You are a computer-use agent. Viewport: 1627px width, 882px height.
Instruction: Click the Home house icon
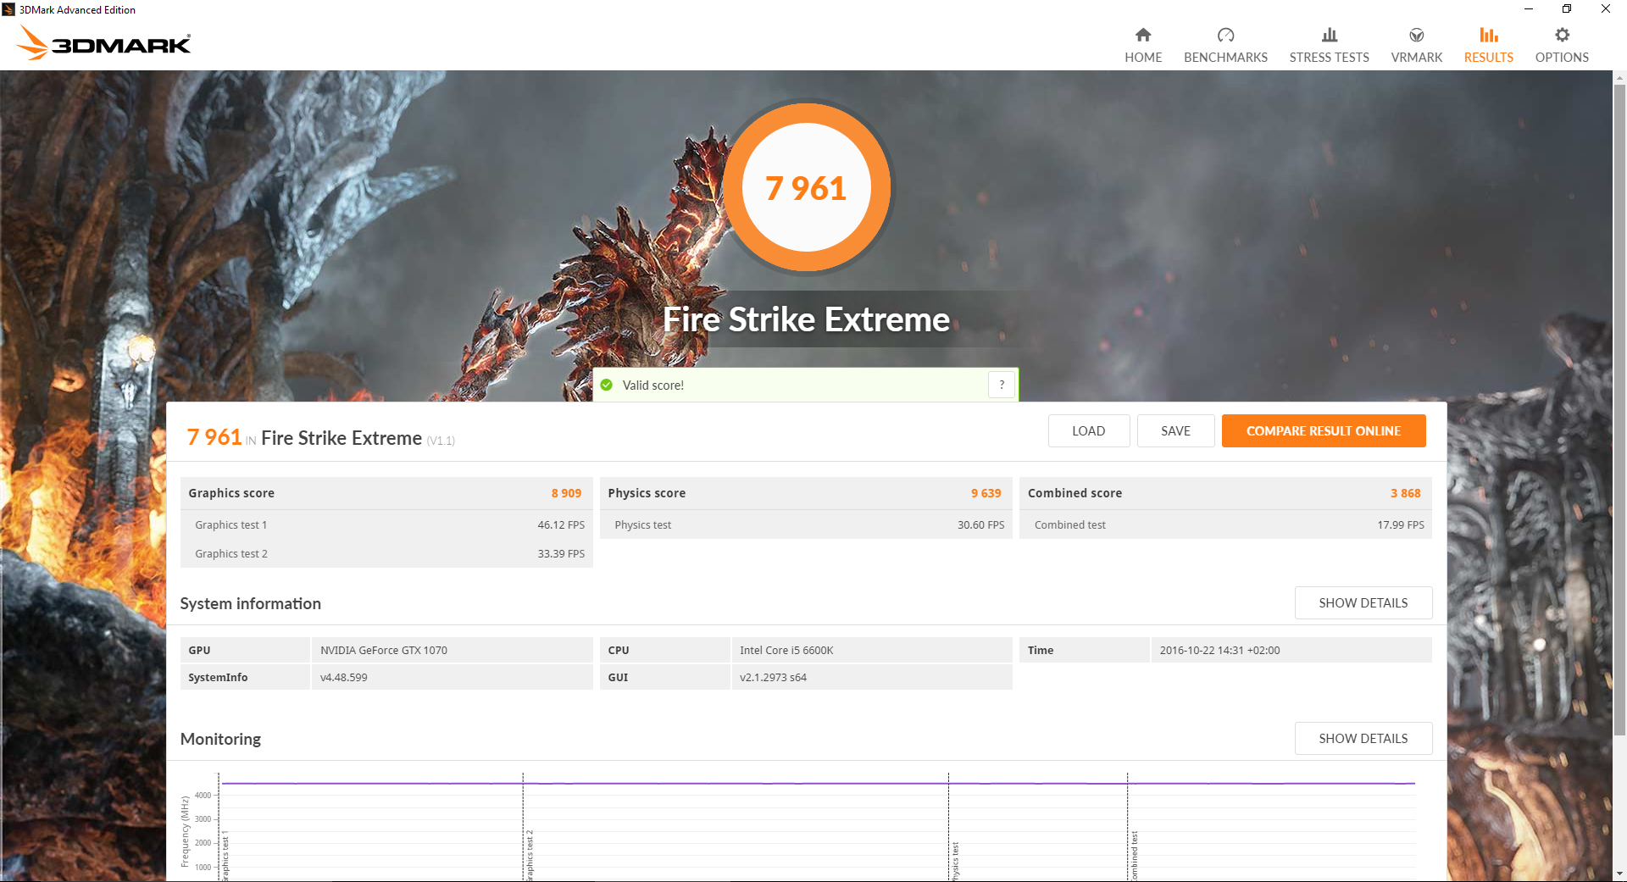pyautogui.click(x=1143, y=35)
